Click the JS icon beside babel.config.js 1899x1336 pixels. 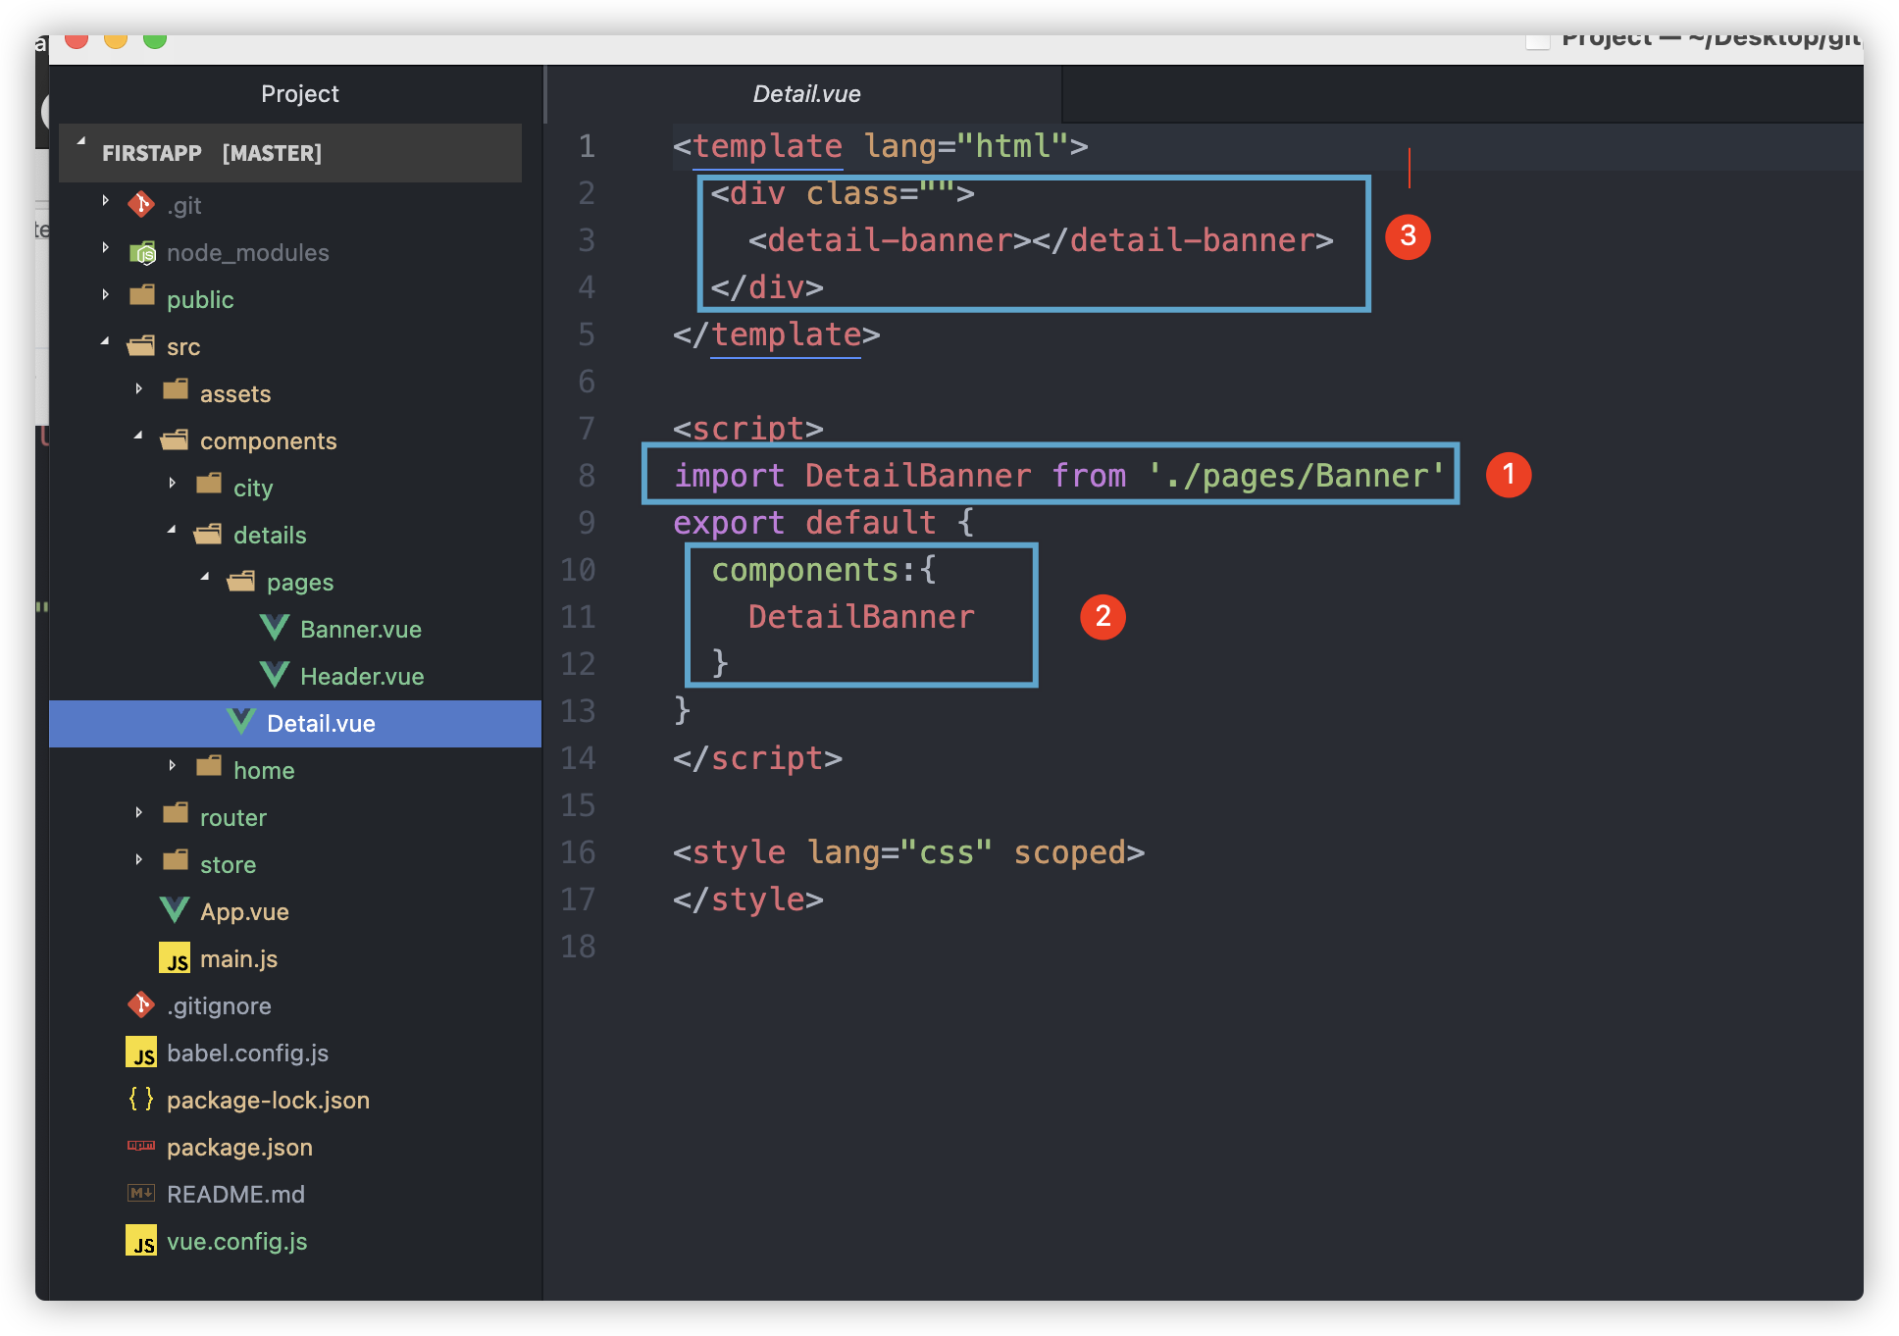point(141,1053)
